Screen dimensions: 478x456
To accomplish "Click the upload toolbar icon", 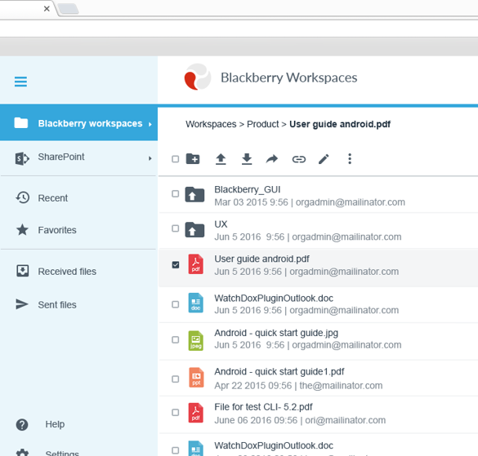I will pos(221,159).
